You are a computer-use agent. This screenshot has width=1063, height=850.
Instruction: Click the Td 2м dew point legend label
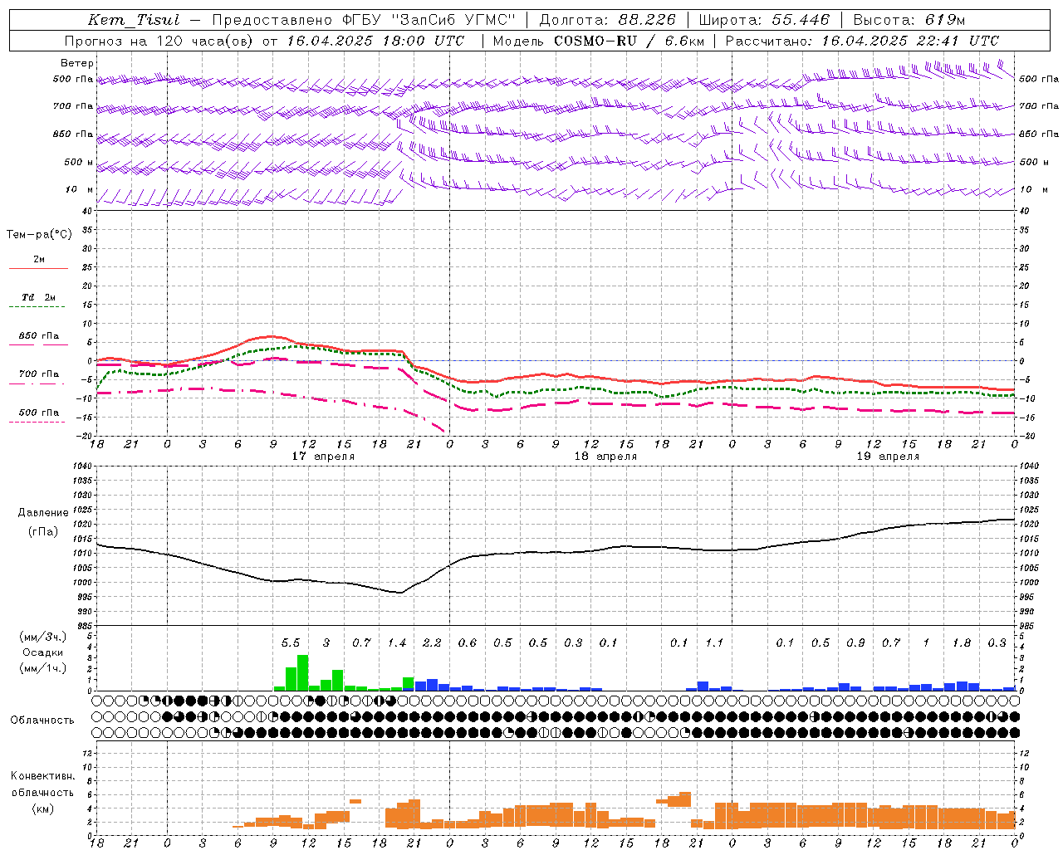point(39,297)
